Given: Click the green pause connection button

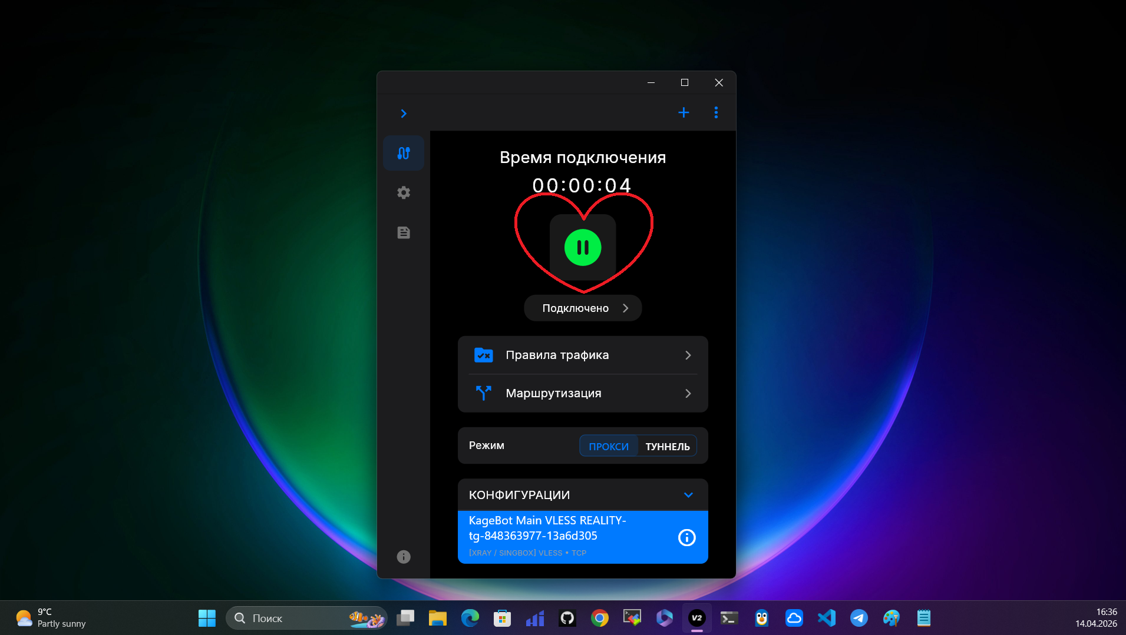Looking at the screenshot, I should (582, 248).
